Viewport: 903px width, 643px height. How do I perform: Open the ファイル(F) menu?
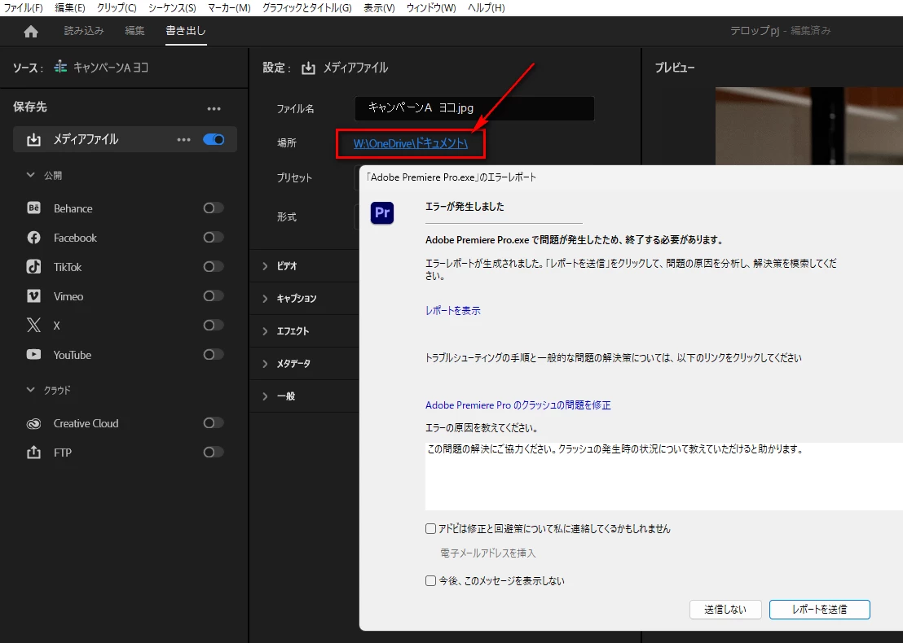[x=23, y=8]
